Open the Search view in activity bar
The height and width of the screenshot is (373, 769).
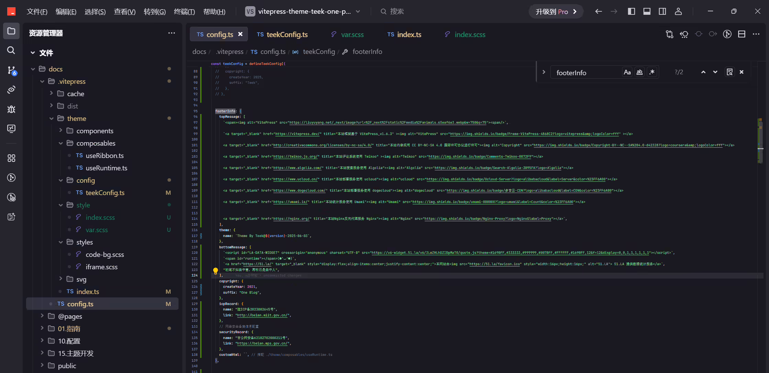(11, 50)
